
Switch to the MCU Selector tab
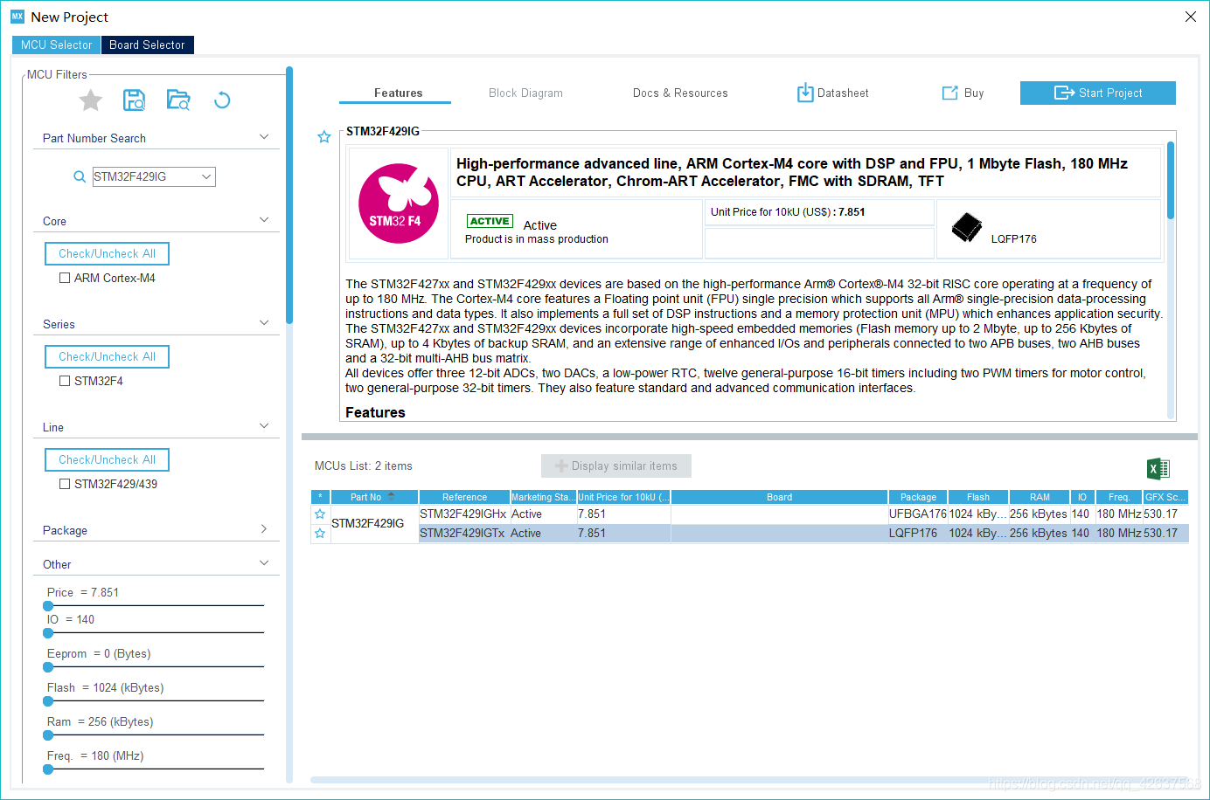click(57, 45)
